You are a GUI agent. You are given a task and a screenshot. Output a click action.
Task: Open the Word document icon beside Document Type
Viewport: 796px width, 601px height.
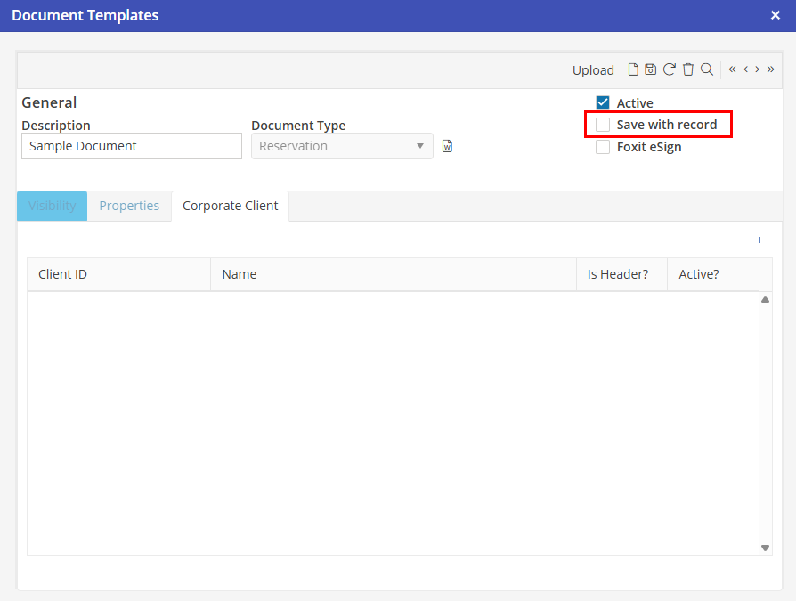point(448,146)
